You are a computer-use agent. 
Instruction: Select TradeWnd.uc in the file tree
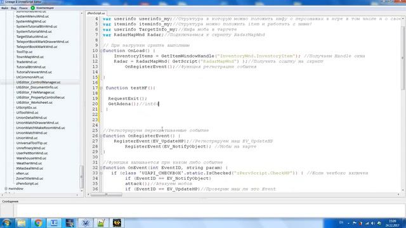point(27,62)
